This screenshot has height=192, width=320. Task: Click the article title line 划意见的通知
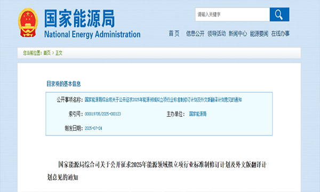click(x=62, y=178)
